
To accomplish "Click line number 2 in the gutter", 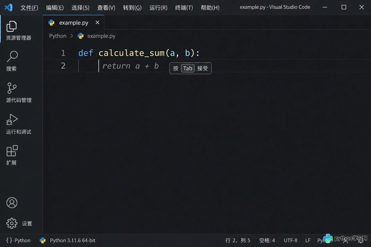I will (63, 66).
